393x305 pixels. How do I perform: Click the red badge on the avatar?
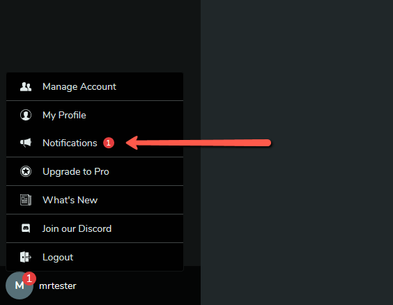[x=29, y=279]
